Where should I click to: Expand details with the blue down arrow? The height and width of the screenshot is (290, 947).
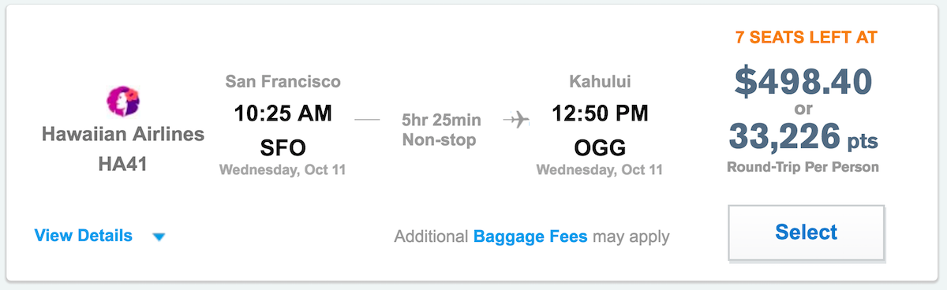[x=159, y=236]
